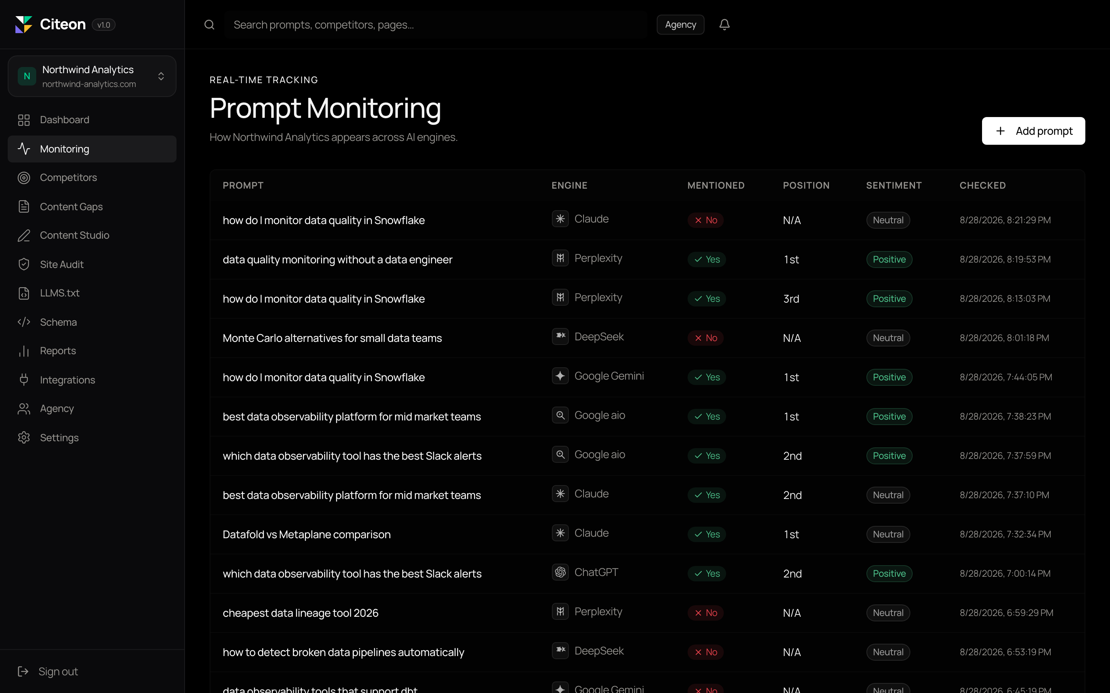This screenshot has height=693, width=1110.
Task: Click the Sign out arrow icon
Action: 23,671
